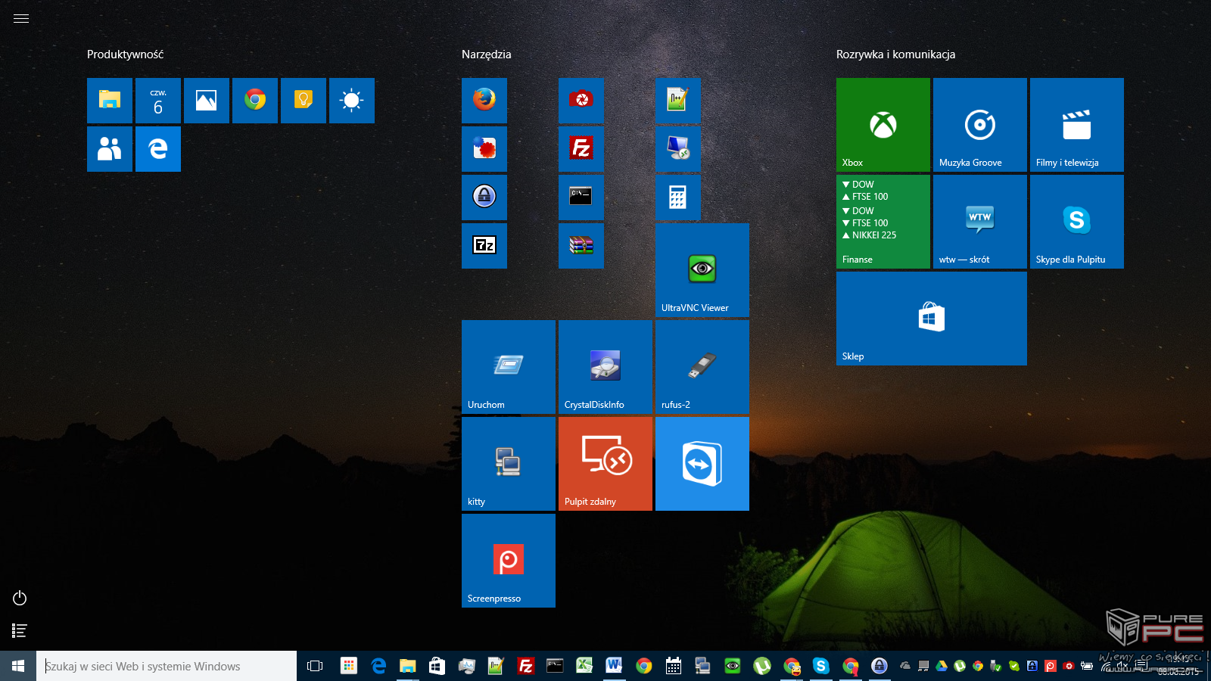This screenshot has width=1211, height=681.
Task: Open uTorrent from the taskbar
Action: pos(762,666)
